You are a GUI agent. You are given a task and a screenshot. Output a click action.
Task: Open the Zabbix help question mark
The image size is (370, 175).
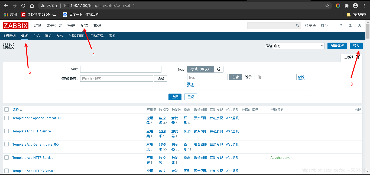tap(341, 26)
